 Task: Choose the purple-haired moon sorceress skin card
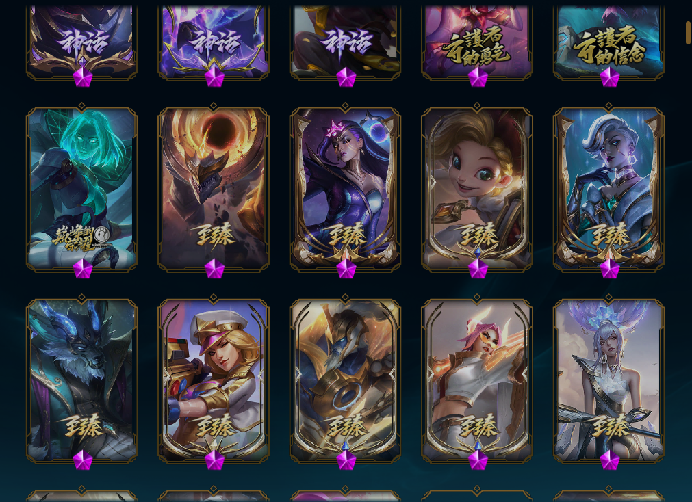click(345, 189)
